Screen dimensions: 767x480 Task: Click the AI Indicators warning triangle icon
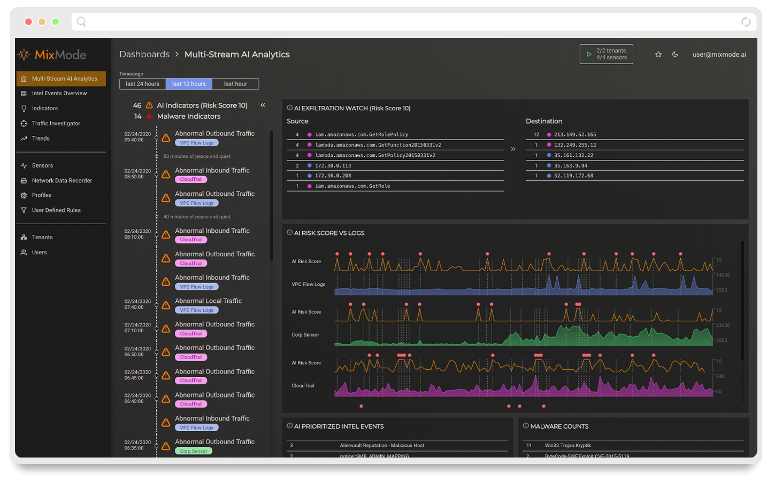(149, 105)
